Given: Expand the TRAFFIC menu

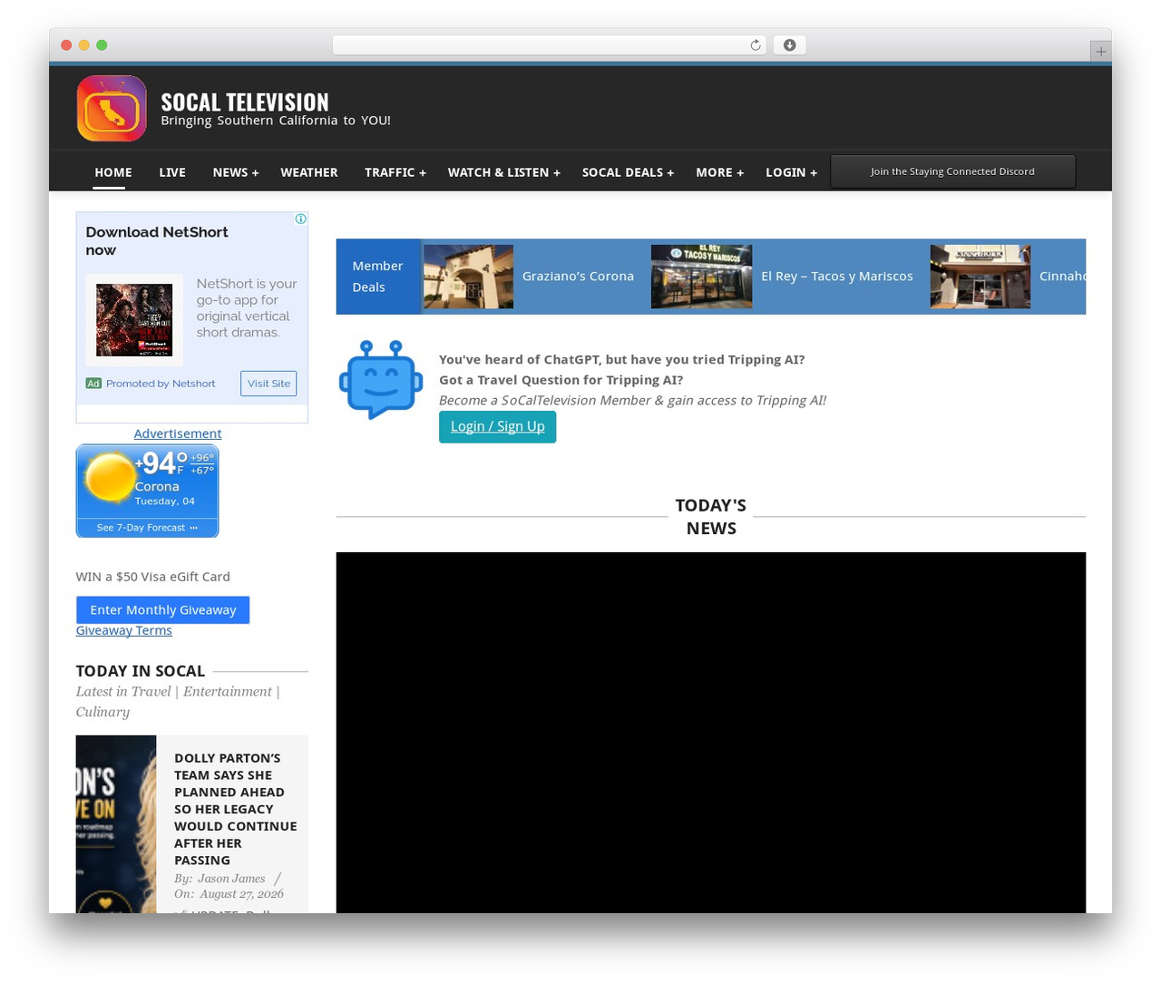Looking at the screenshot, I should click(x=395, y=172).
